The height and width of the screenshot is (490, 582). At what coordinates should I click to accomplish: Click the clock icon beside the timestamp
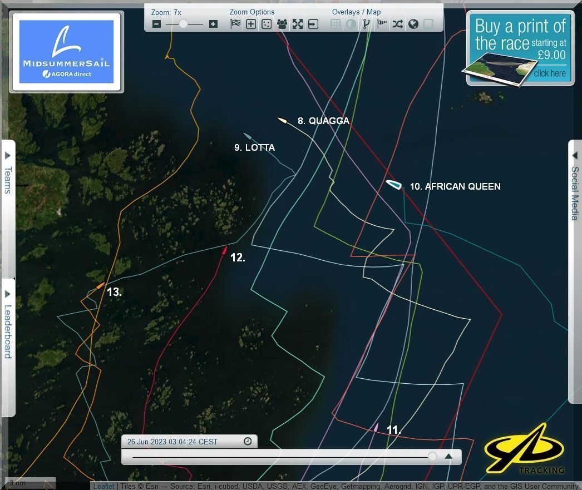248,442
